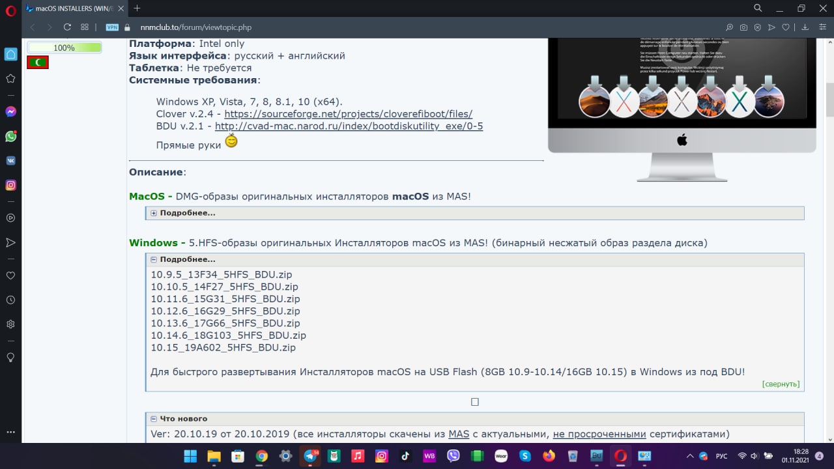Open the three-dot sidebar setup menu
Viewport: 834px width, 469px height.
click(x=10, y=432)
